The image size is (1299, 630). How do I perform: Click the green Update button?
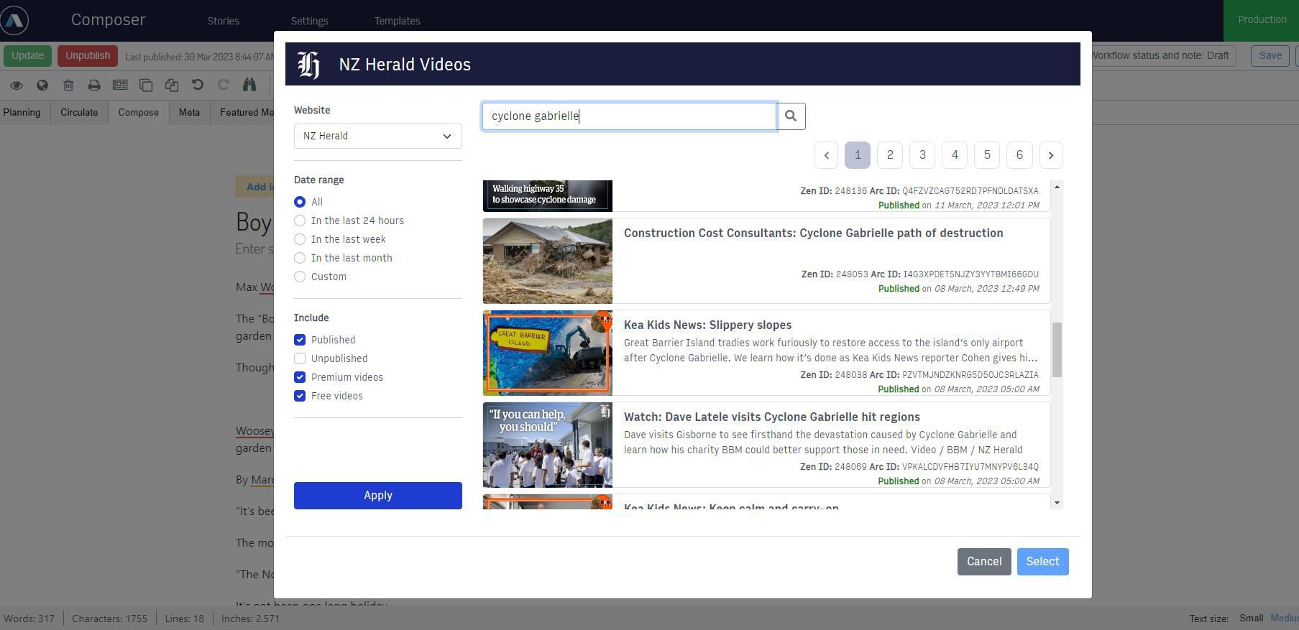click(x=27, y=56)
